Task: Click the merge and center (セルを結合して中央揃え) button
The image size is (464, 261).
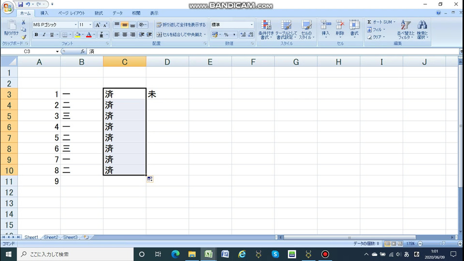Action: coord(181,35)
